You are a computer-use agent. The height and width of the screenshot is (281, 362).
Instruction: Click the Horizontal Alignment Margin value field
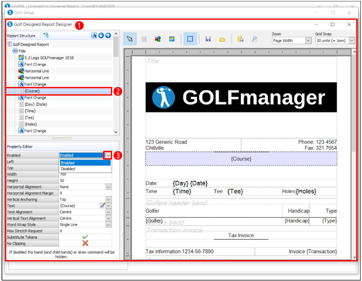[x=85, y=193]
